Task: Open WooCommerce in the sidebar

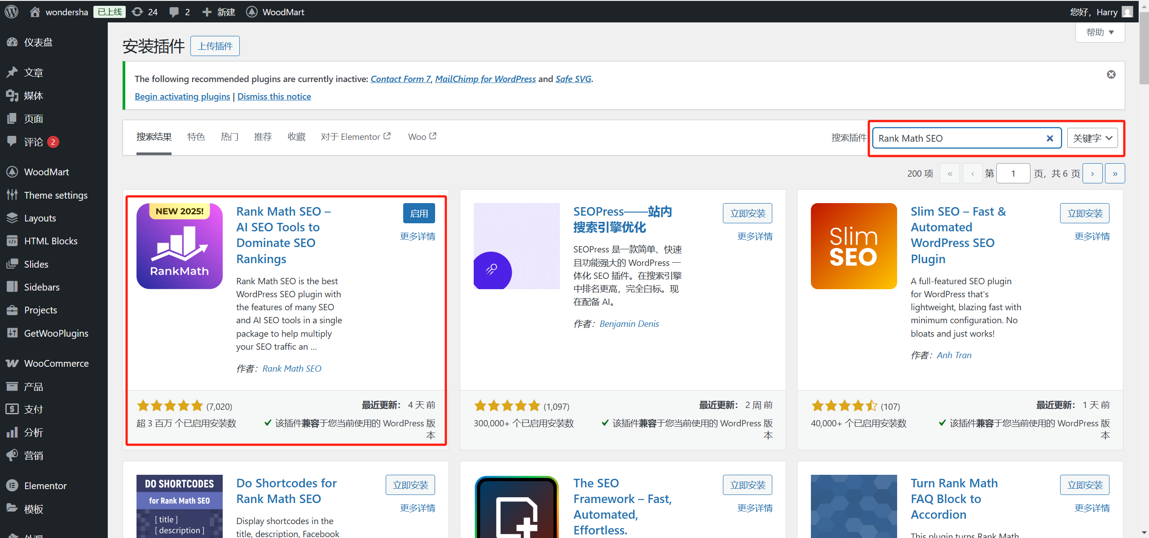Action: (x=56, y=363)
